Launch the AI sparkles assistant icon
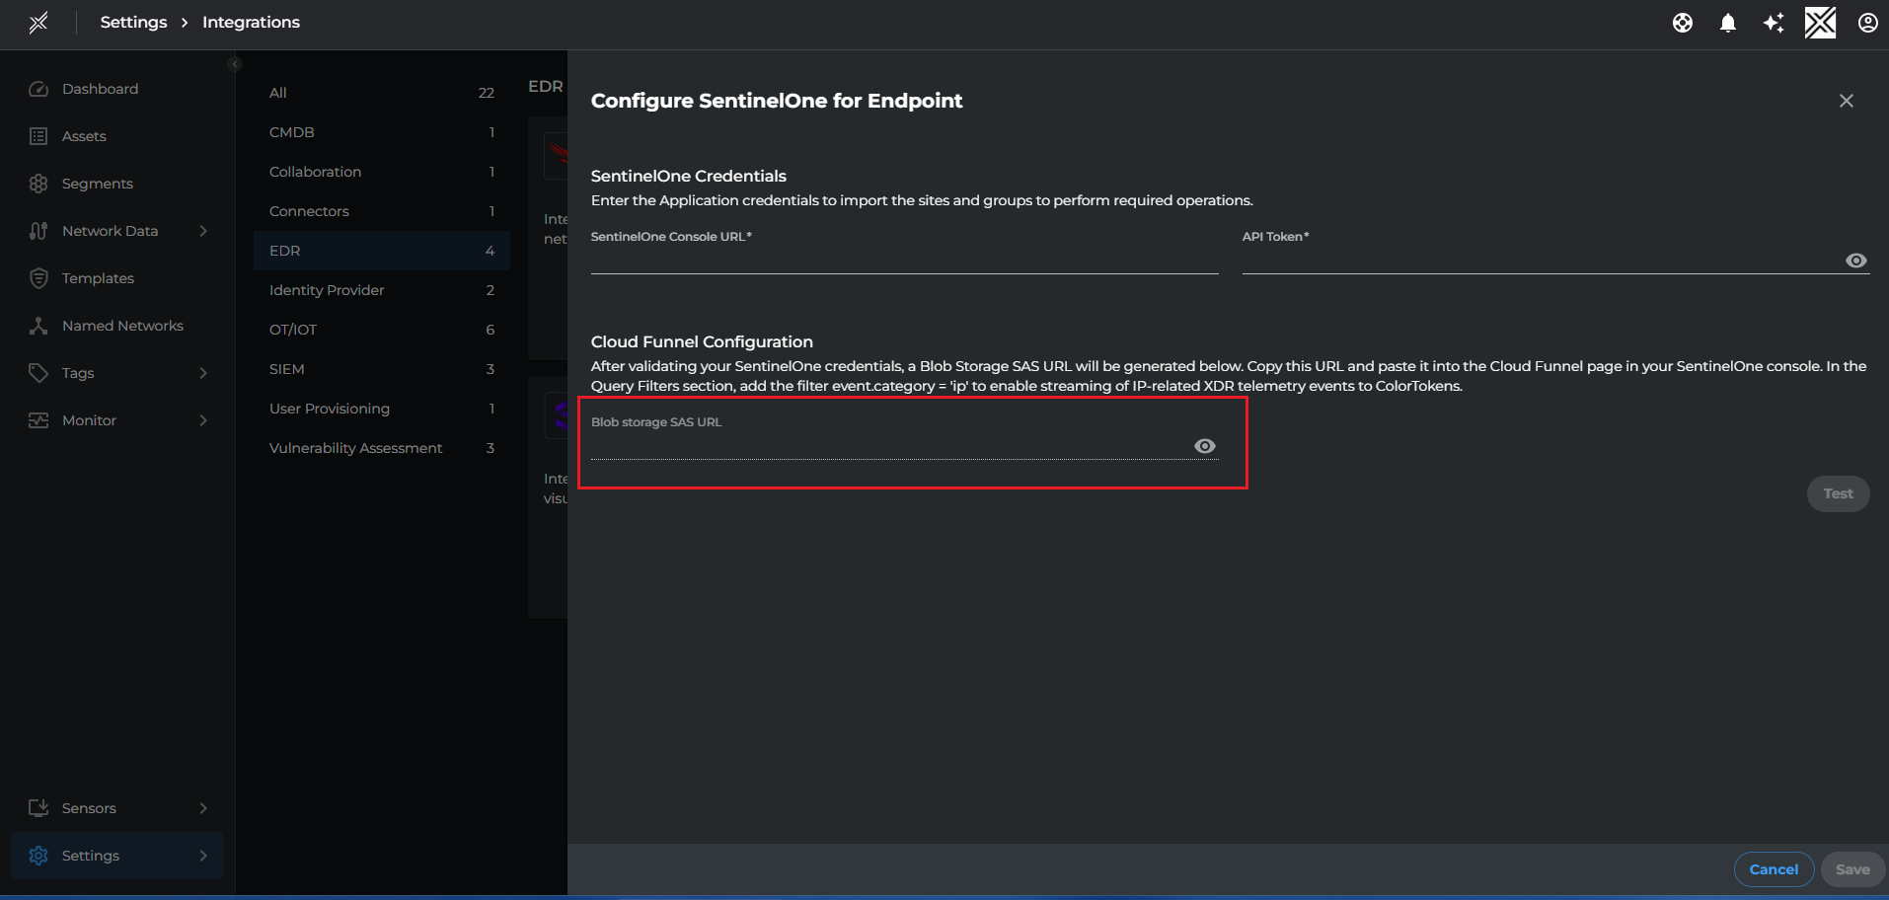 click(1774, 22)
